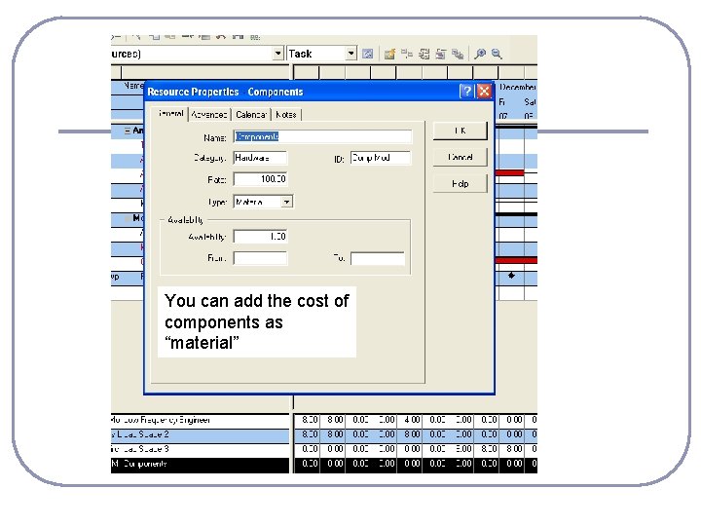This screenshot has height=526, width=701.
Task: Click the question mark help icon in title bar
Action: [465, 92]
